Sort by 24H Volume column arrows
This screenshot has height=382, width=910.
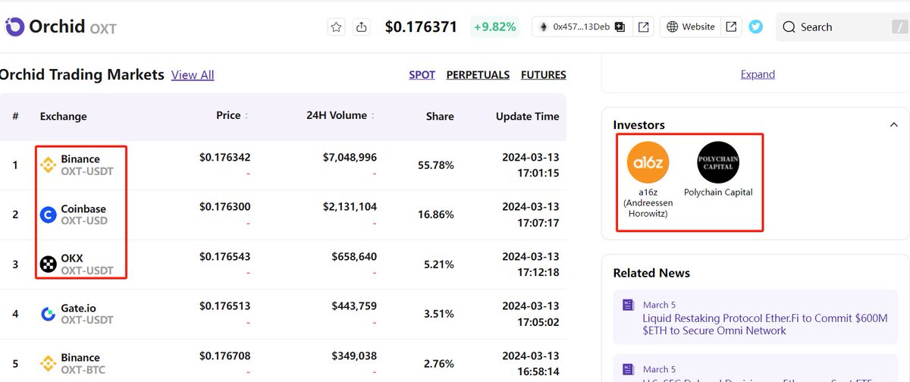pos(373,116)
